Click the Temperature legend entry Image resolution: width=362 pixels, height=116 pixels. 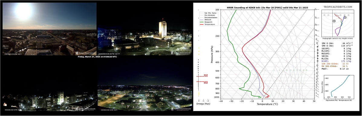click(207, 24)
